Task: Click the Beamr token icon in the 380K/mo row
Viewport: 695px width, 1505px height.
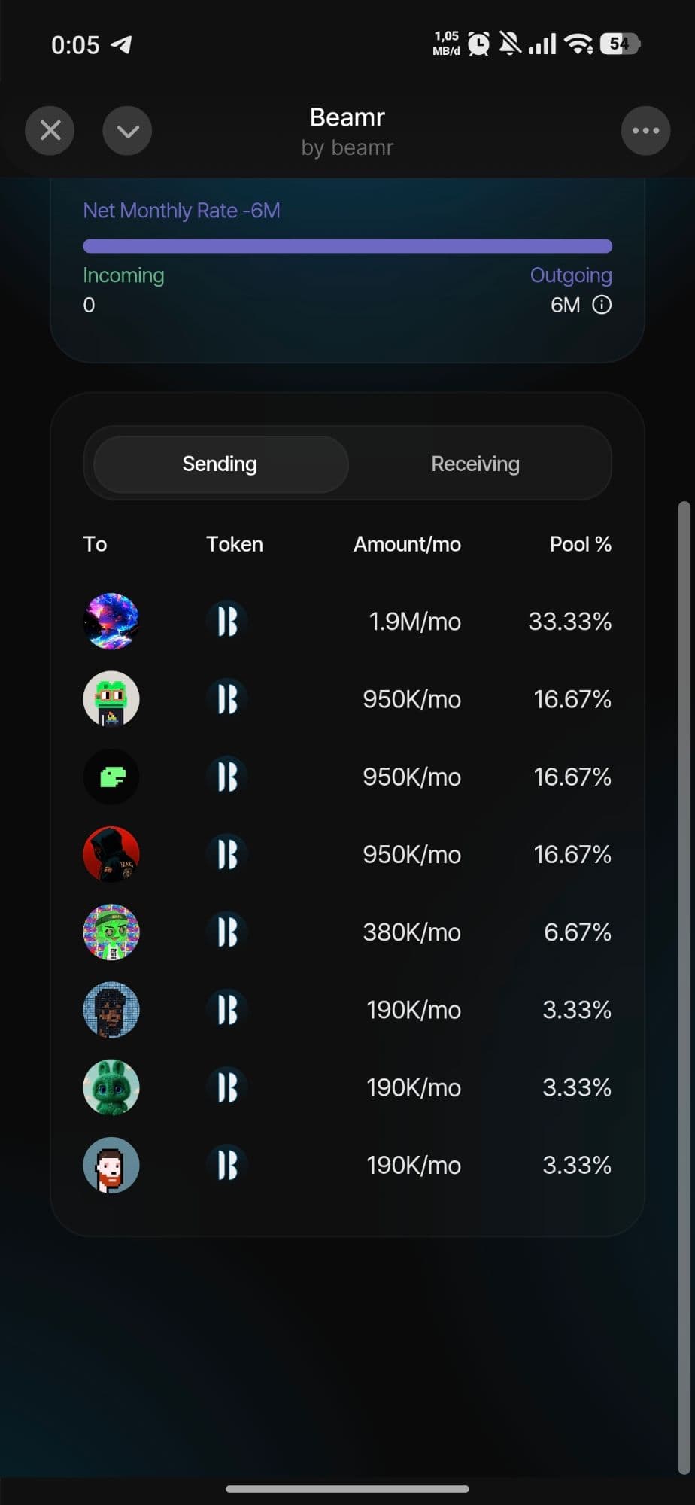Action: 227,932
